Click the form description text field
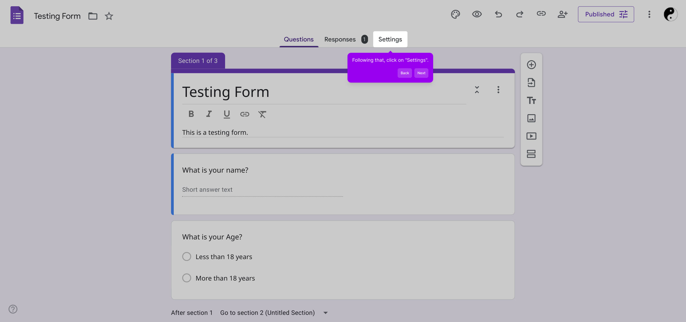 (343, 132)
